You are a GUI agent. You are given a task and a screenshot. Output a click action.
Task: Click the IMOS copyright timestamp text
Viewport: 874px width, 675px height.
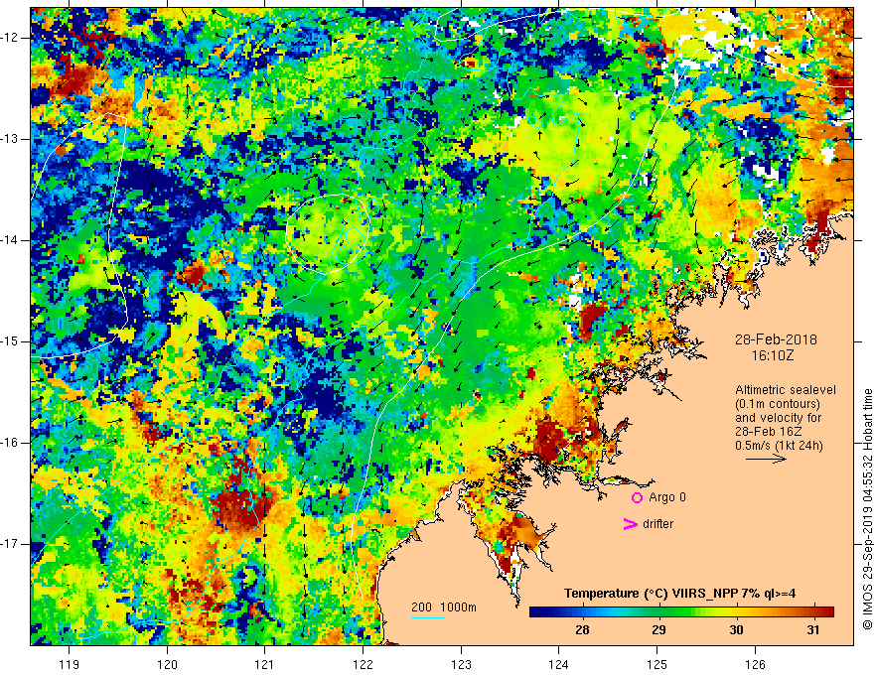click(x=867, y=509)
